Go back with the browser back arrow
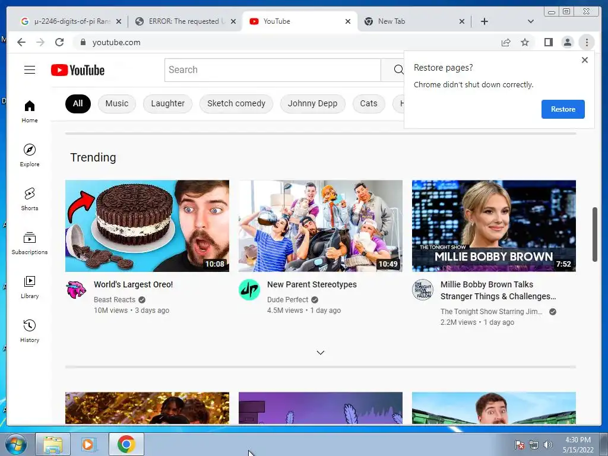This screenshot has height=456, width=608. [21, 42]
